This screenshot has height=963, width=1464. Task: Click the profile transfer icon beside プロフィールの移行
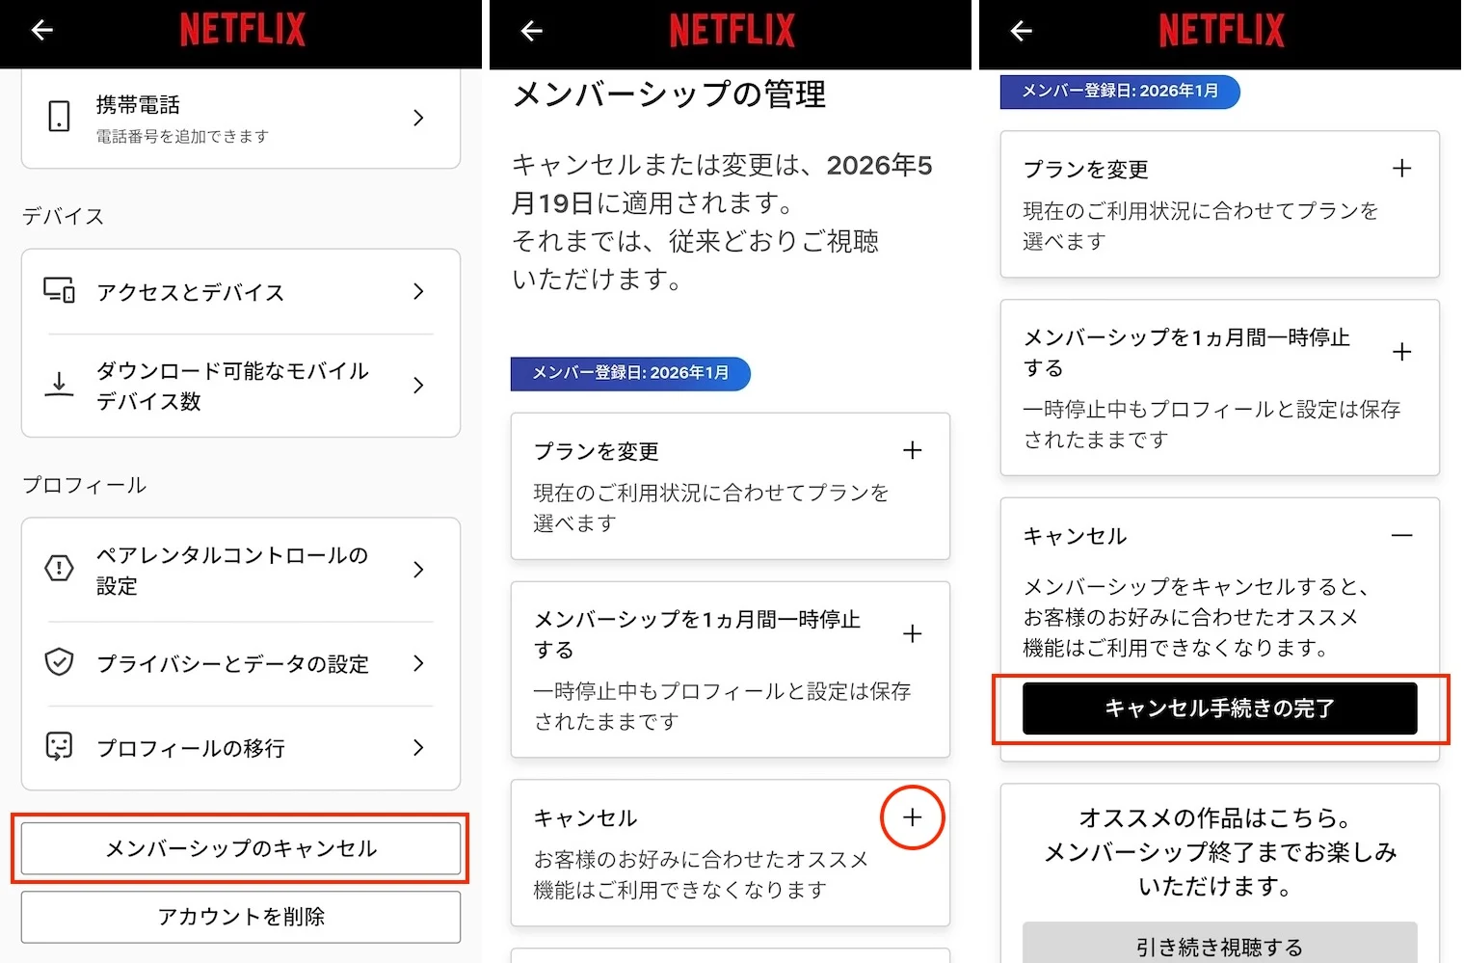(59, 746)
